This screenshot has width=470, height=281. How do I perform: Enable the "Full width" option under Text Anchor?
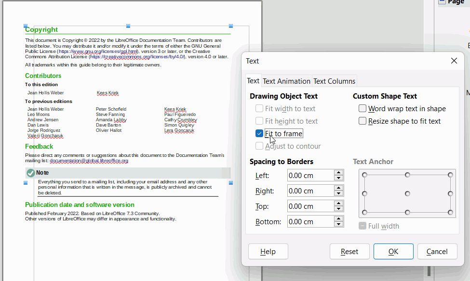363,226
